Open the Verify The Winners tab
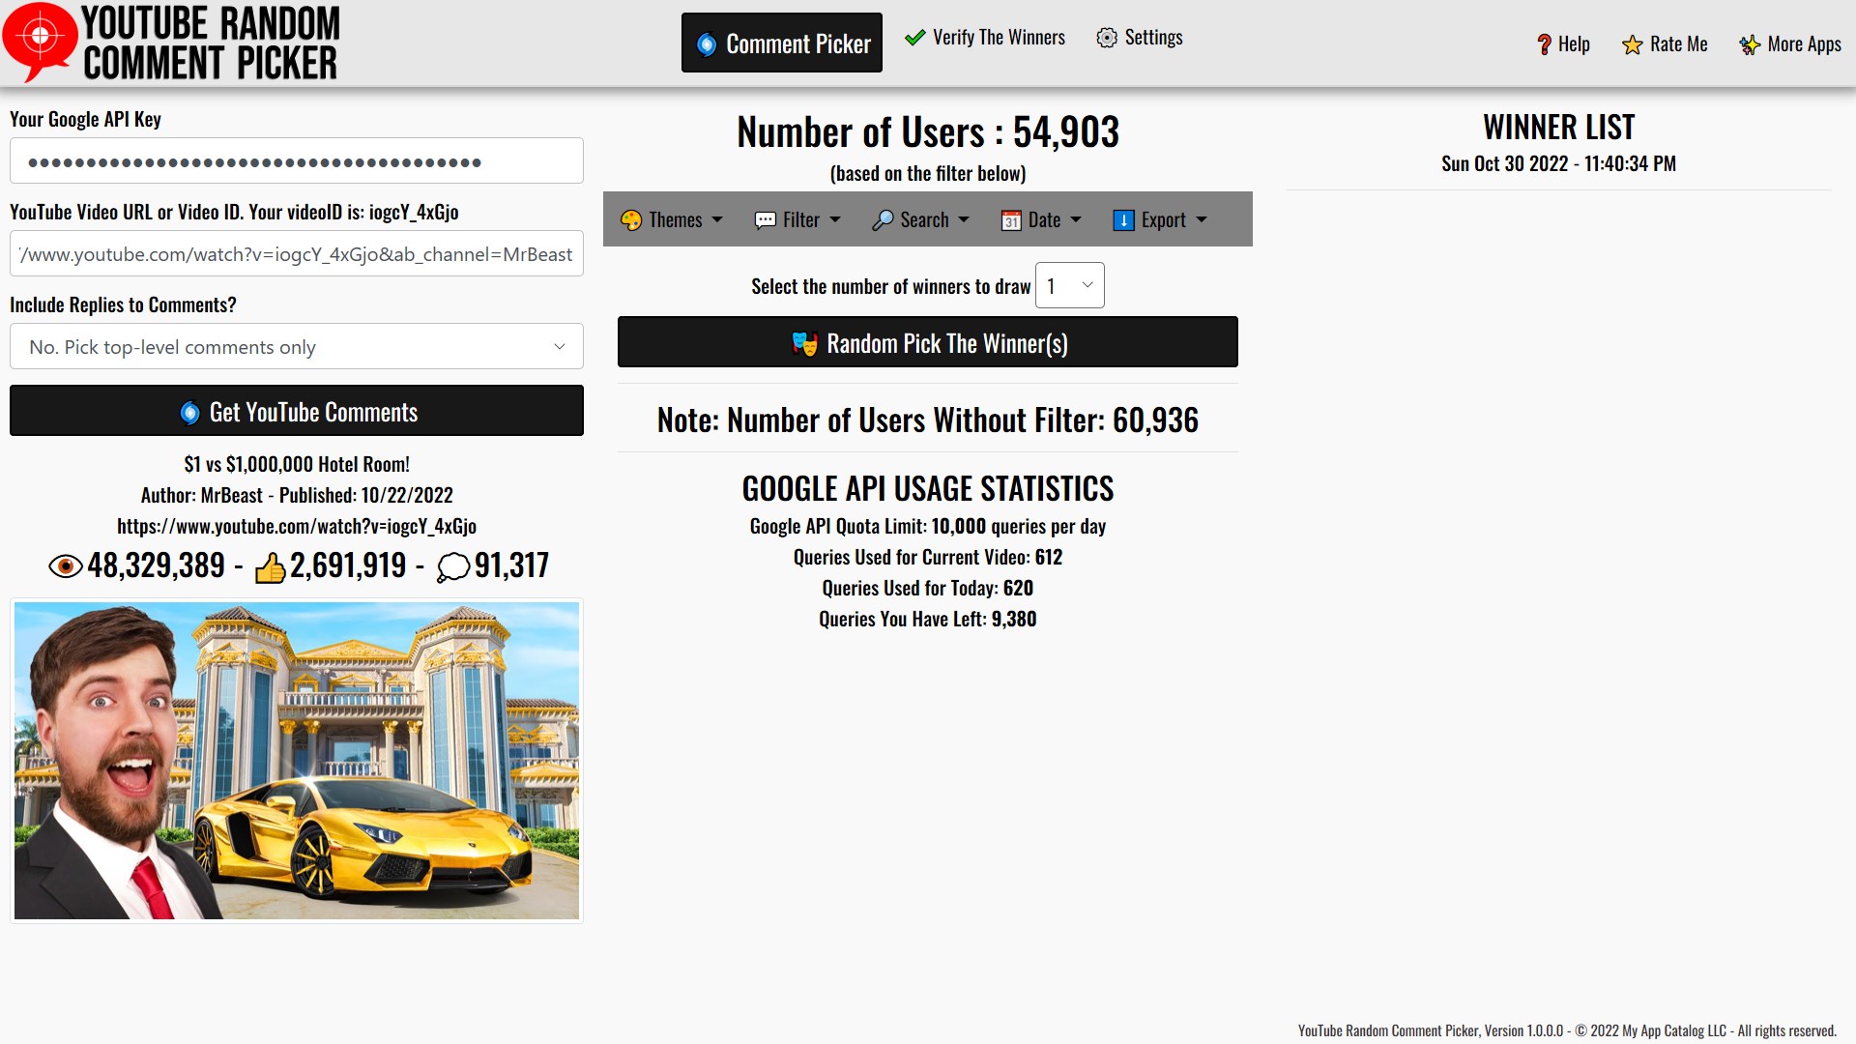 (x=985, y=38)
